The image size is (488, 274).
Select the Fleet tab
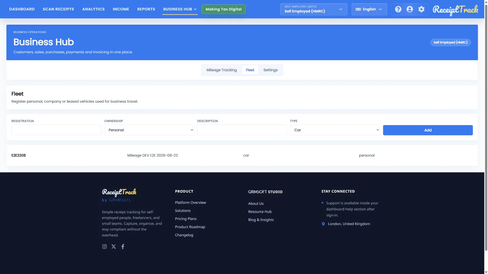click(x=250, y=70)
